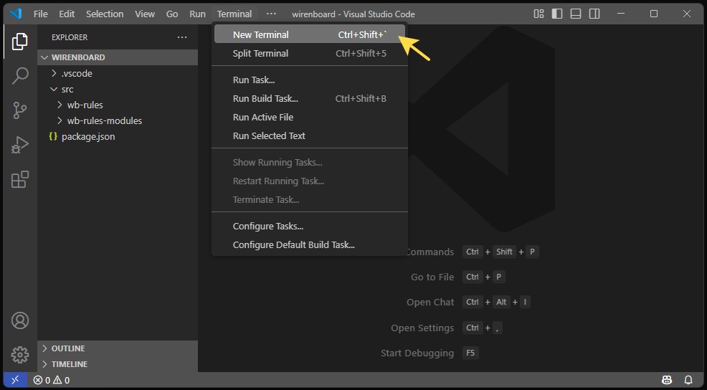
Task: Open the Accounts icon in activity bar
Action: [20, 320]
